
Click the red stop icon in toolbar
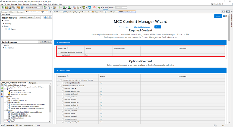pos(94,8)
